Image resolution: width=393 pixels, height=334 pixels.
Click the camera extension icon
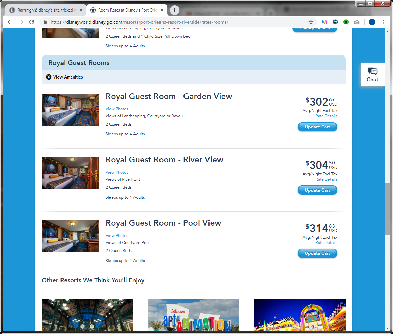[357, 22]
